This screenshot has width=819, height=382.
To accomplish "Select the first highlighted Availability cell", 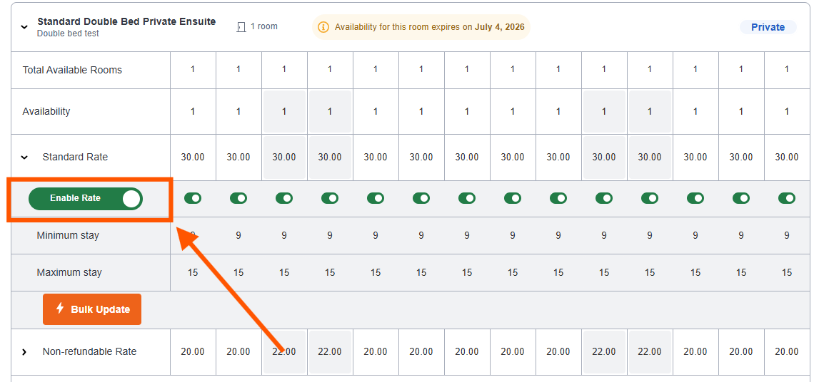I will 284,111.
